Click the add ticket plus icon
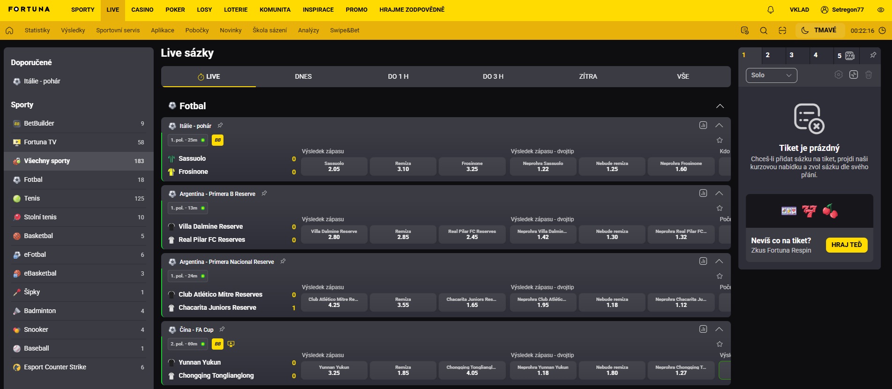 (854, 75)
